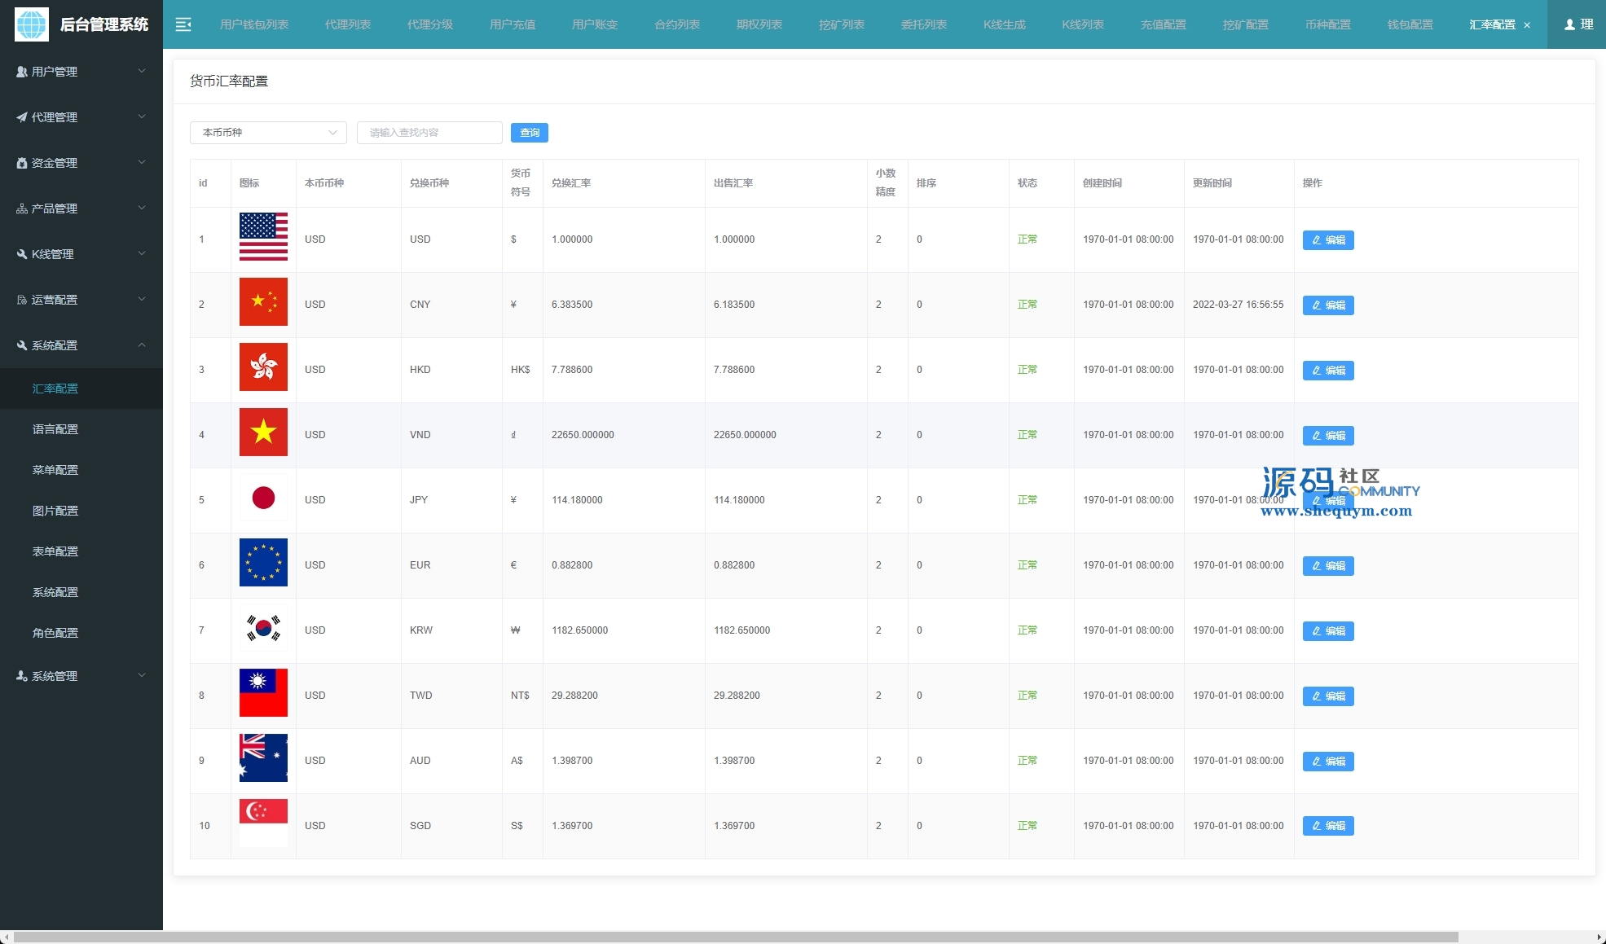Click the Singapore flag icon

click(x=263, y=823)
